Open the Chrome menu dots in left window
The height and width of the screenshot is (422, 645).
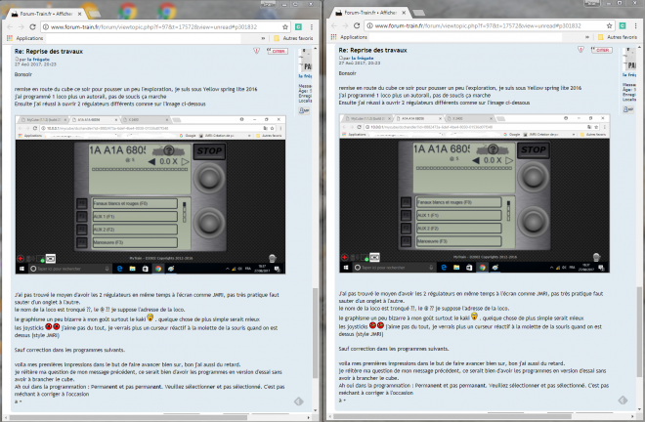(x=312, y=27)
